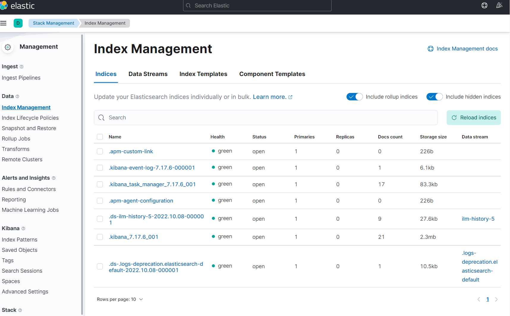Click Index Management breadcrumb
The image size is (510, 316).
pyautogui.click(x=105, y=23)
